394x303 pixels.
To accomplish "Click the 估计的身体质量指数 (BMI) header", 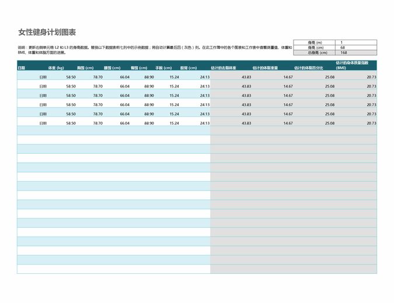I will [352, 65].
